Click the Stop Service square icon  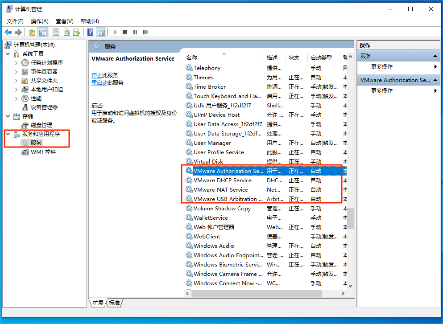pyautogui.click(x=125, y=32)
